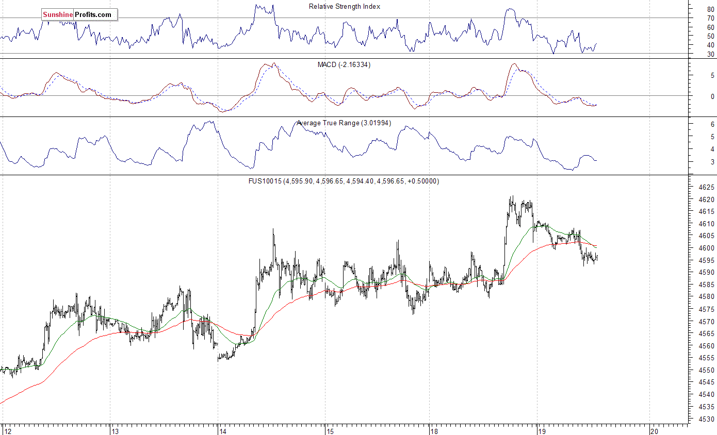Click price axis value 4580

pyautogui.click(x=706, y=297)
